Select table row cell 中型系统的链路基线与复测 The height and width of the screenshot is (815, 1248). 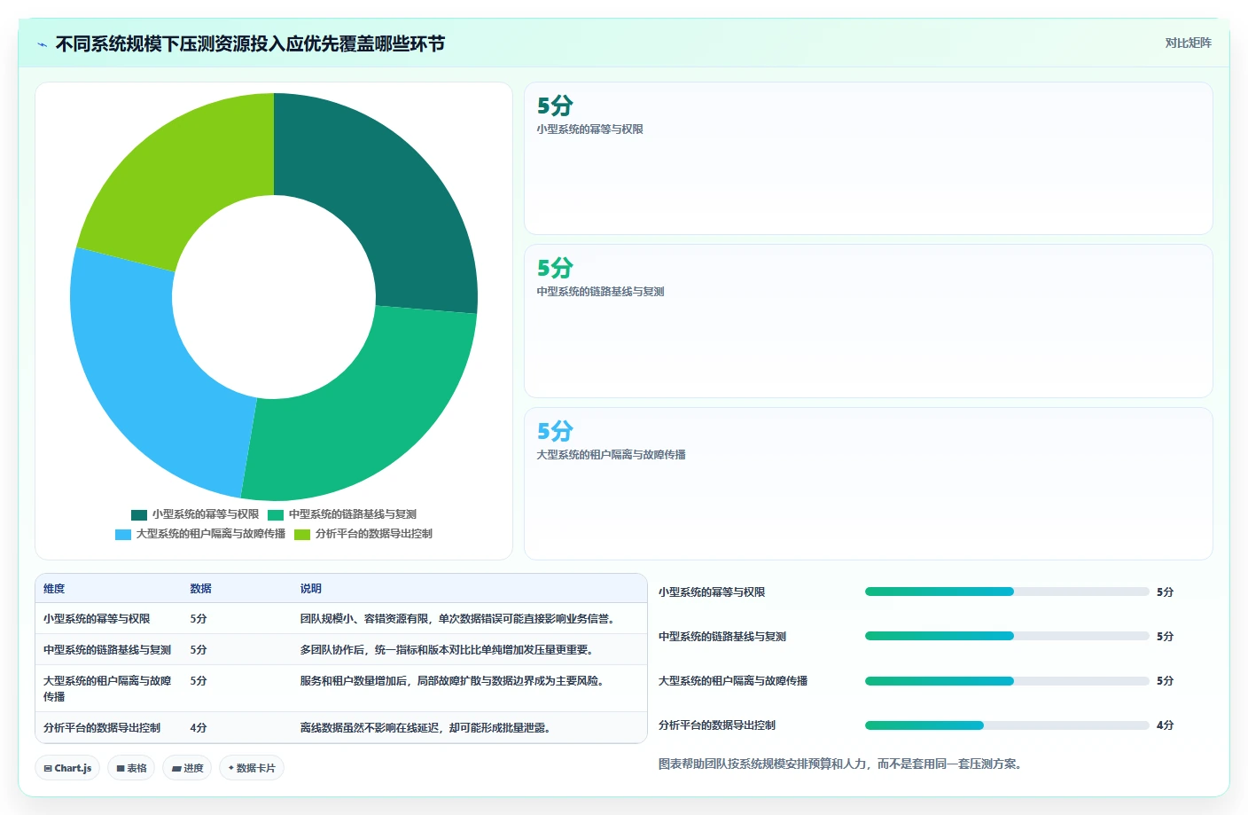point(107,650)
